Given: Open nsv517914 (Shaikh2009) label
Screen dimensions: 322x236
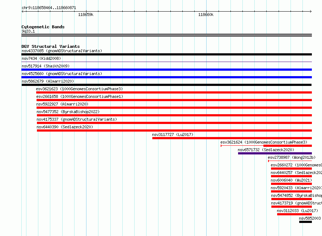Looking at the screenshot, I should click(x=46, y=66).
